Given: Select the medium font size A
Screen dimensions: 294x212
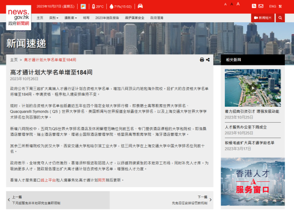Looking at the screenshot, I should [x=232, y=4].
